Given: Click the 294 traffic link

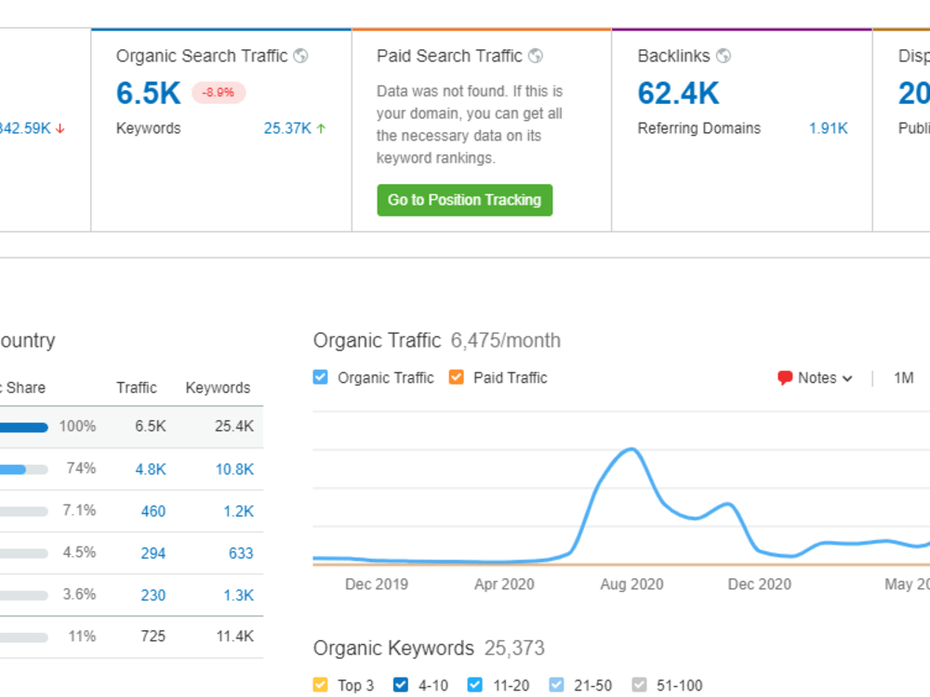Looking at the screenshot, I should [x=153, y=554].
